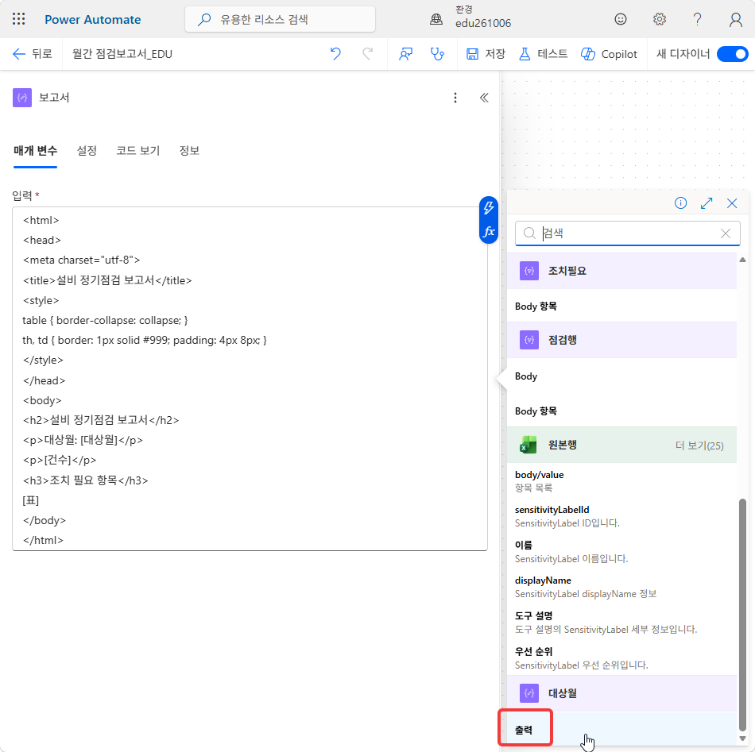Select the 매개 변수 tab
This screenshot has width=755, height=752.
click(35, 151)
